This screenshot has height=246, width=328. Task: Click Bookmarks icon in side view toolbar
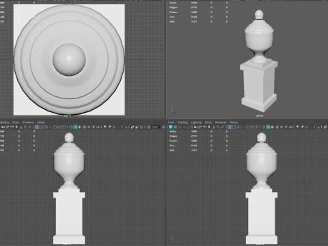click(x=209, y=127)
